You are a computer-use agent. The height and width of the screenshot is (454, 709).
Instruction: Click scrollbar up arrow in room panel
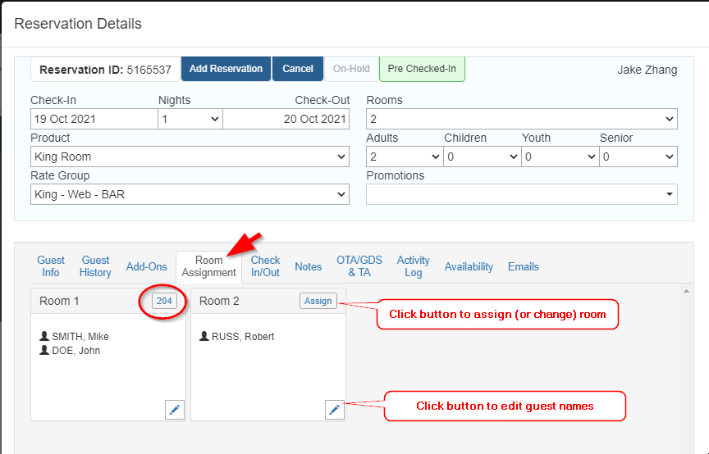(686, 291)
